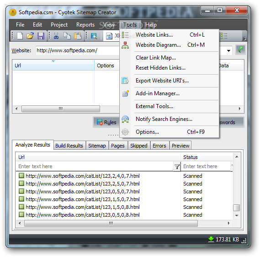Click the Paste clipboard icon

tap(77, 36)
